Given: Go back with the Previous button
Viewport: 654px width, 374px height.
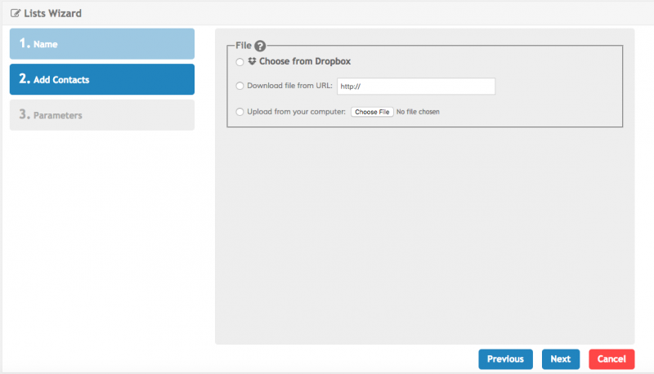Looking at the screenshot, I should (505, 359).
